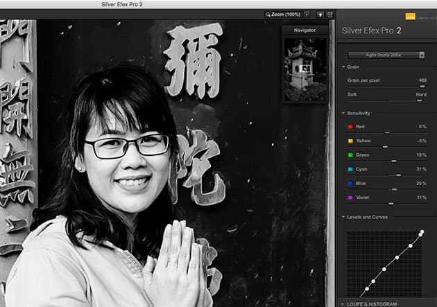Adjust the Violet sensitivity slider

click(391, 204)
